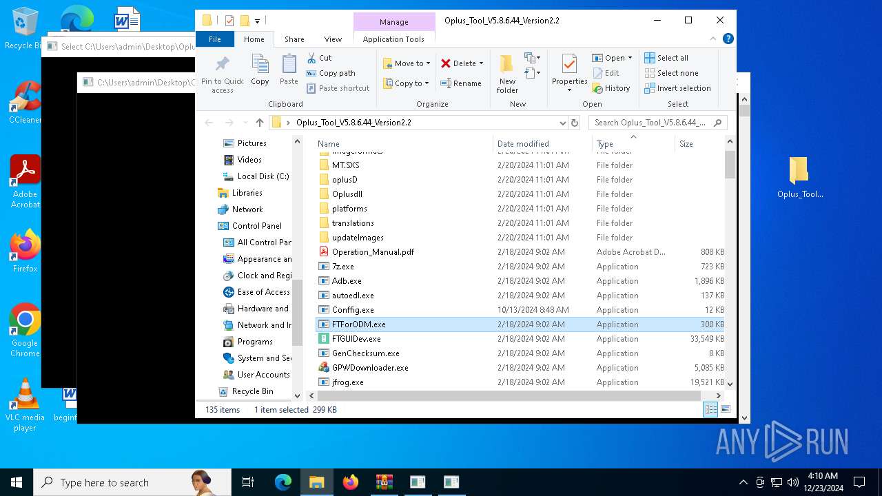Switch to the View ribbon tab
The height and width of the screenshot is (496, 882).
pyautogui.click(x=333, y=39)
